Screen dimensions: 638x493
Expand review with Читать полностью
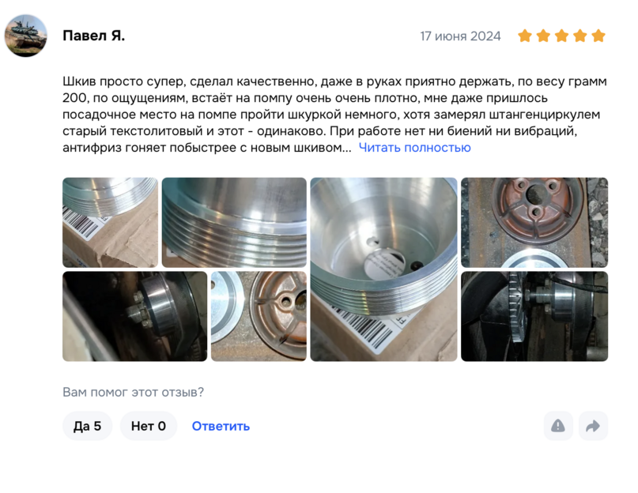tap(414, 148)
